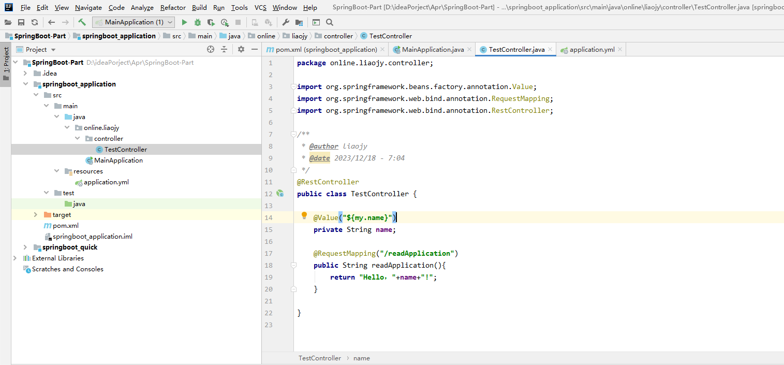The image size is (784, 365).
Task: Navigate forward with the right arrow
Action: 65,22
